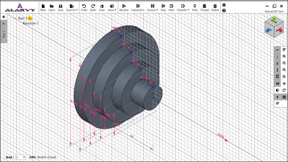This screenshot has width=288, height=162.
Task: Click the 3D box icon at panel bottom
Action: (277, 103)
